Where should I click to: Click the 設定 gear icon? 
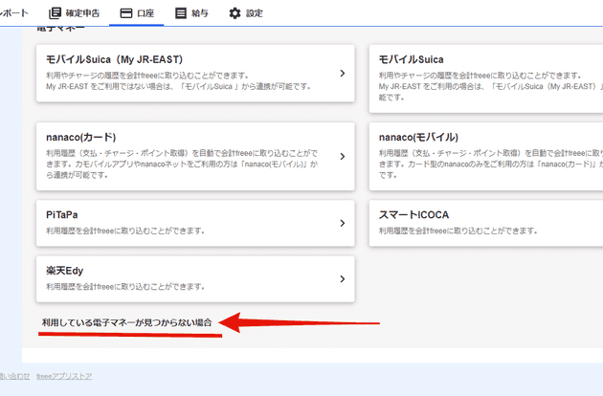click(234, 13)
